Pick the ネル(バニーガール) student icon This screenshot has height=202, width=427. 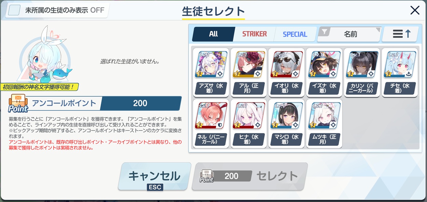[x=211, y=123]
